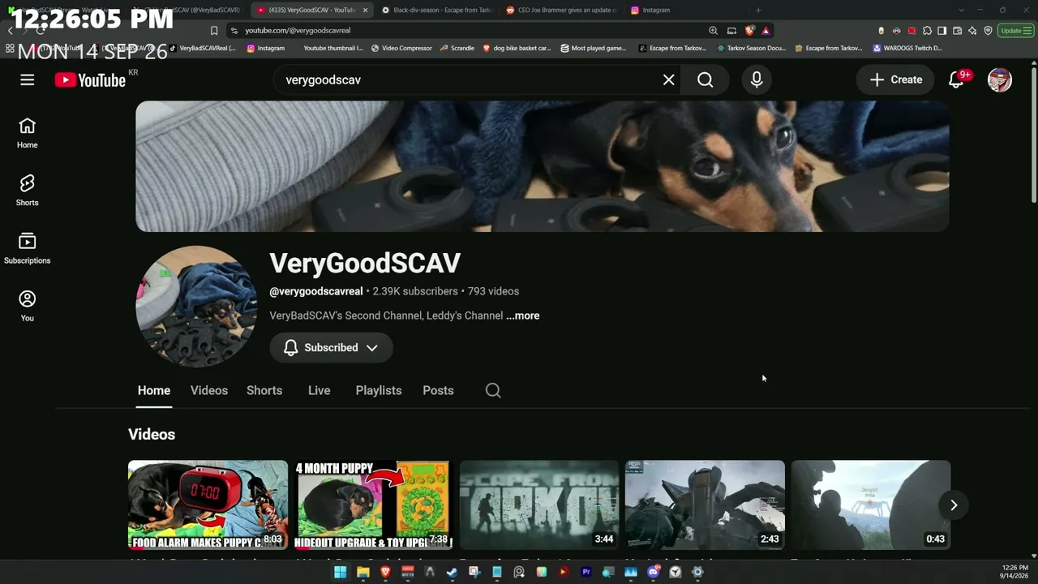Open the Windows Start button
This screenshot has width=1038, height=584.
coord(341,572)
